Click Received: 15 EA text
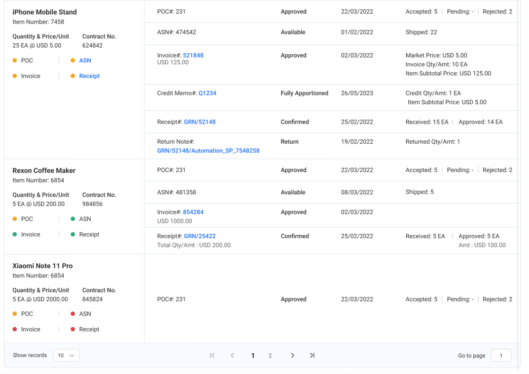 [x=427, y=122]
